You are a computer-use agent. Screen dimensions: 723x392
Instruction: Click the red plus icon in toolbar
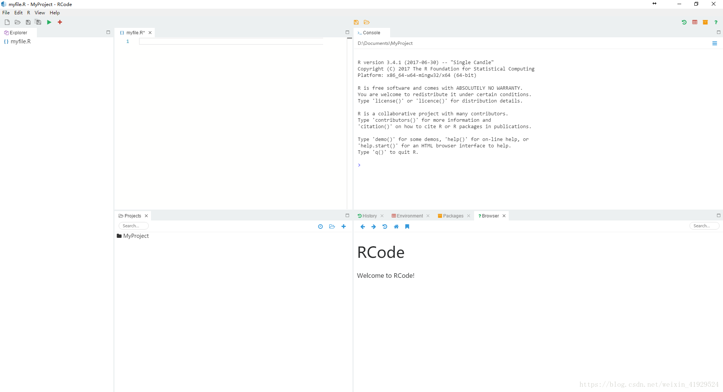pos(60,22)
